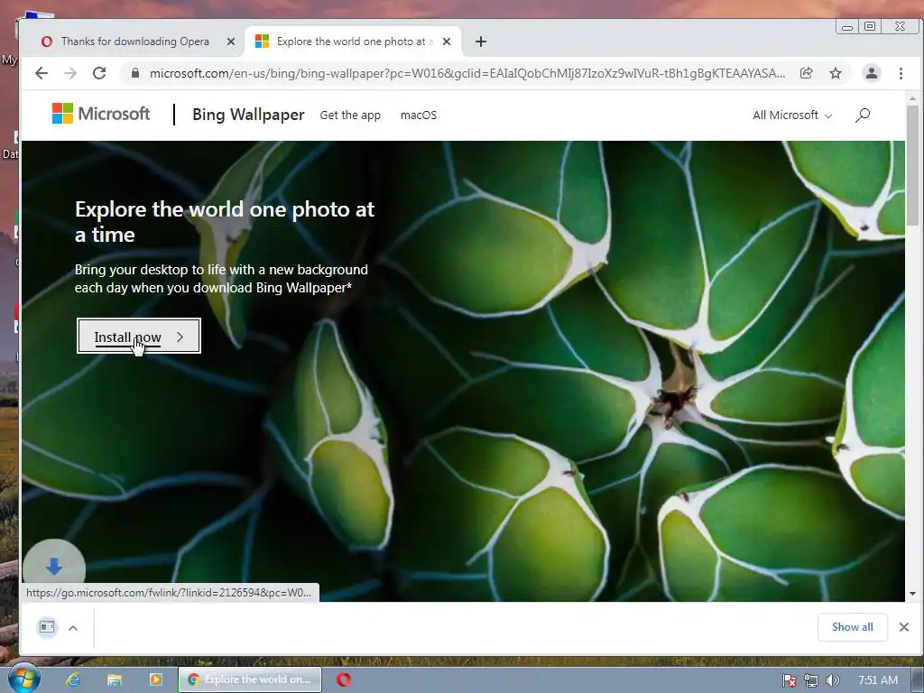924x693 pixels.
Task: Open the downloaded file item
Action: tap(47, 627)
